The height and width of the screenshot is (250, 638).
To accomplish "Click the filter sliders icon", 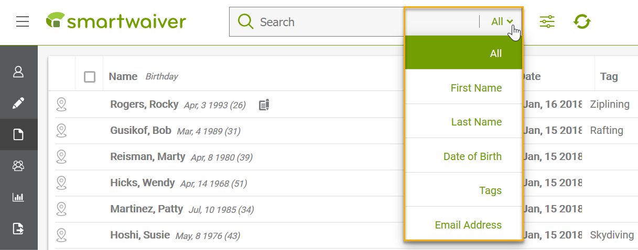I will [547, 21].
